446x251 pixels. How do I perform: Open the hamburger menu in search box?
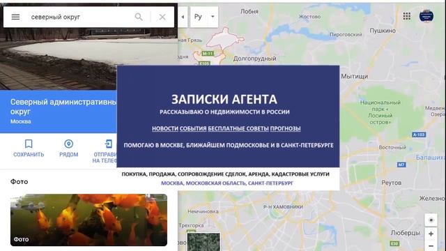pos(15,17)
